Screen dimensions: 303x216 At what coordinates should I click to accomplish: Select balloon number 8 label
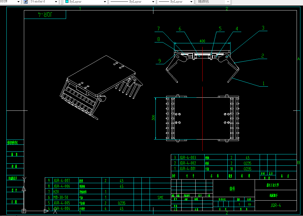[x=158, y=39]
